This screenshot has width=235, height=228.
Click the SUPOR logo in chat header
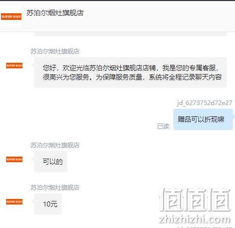11,16
